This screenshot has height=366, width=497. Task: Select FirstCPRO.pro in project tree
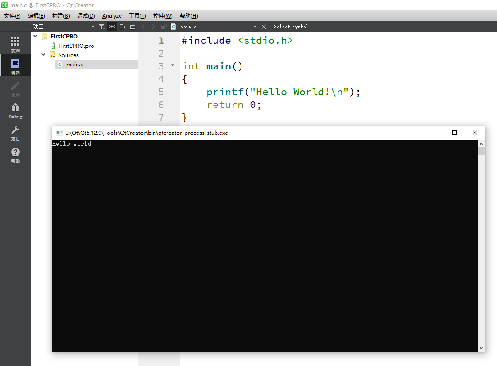pyautogui.click(x=76, y=46)
